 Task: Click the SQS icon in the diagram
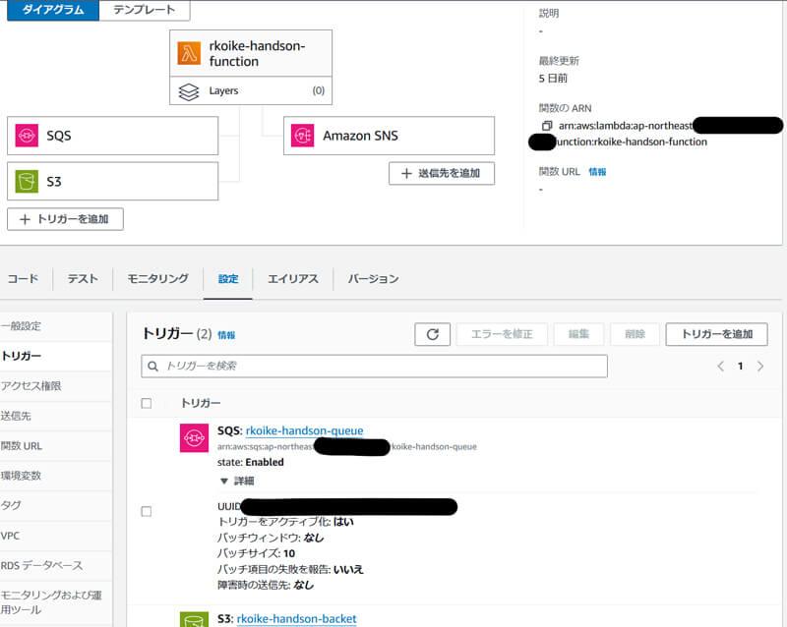(27, 136)
